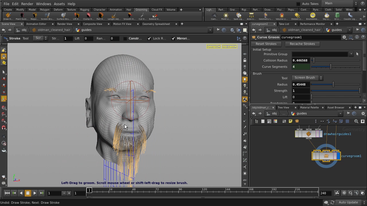Select the Cut Hair shelf tool
The width and height of the screenshot is (367, 206).
tap(142, 16)
